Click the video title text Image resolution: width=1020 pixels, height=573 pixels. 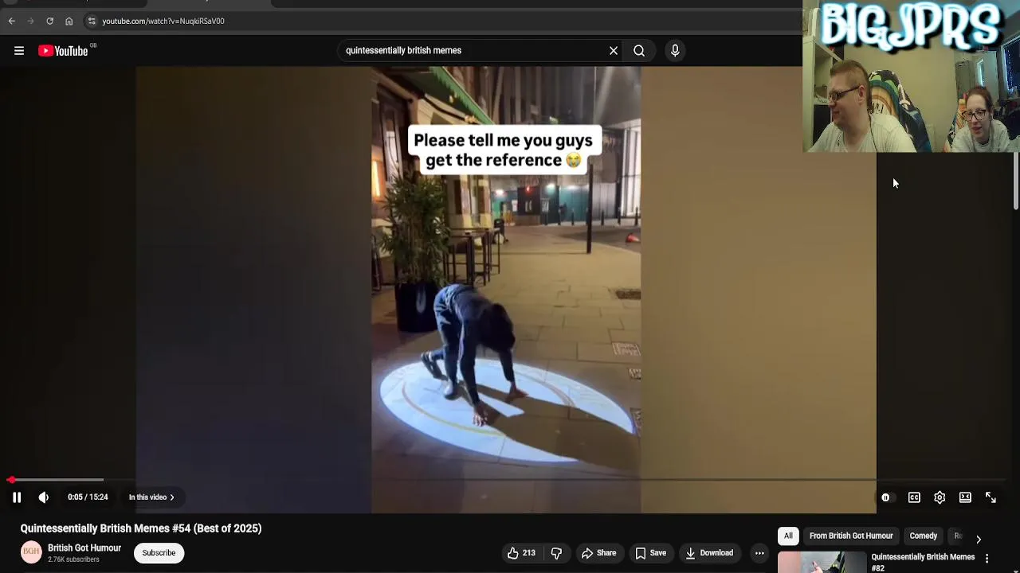141,528
